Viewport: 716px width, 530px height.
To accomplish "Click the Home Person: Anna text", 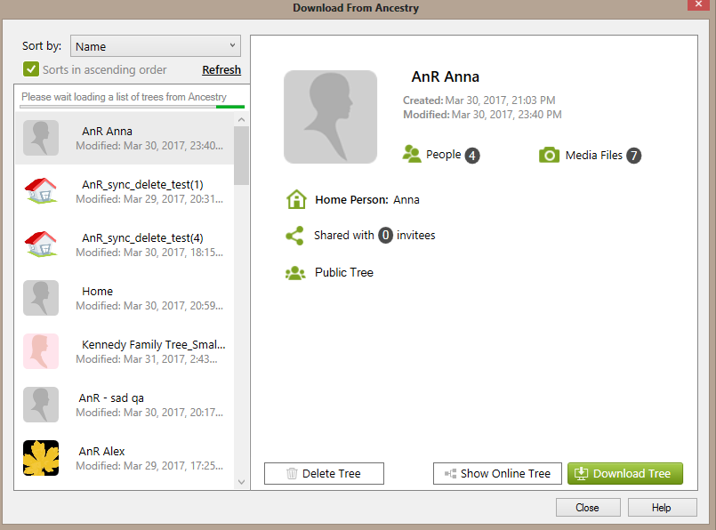I will tap(367, 200).
